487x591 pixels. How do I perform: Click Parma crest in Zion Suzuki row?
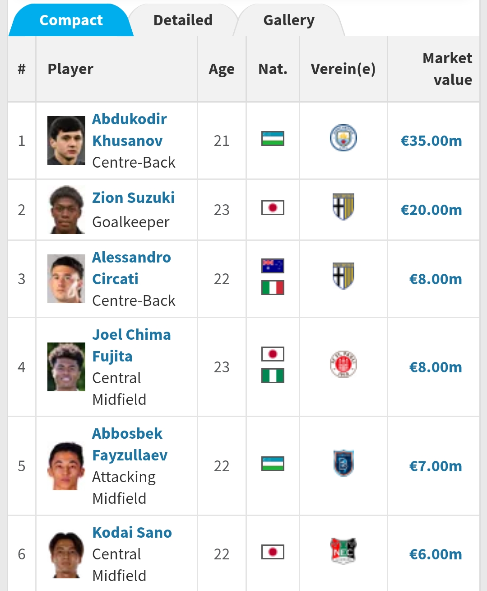pyautogui.click(x=343, y=207)
